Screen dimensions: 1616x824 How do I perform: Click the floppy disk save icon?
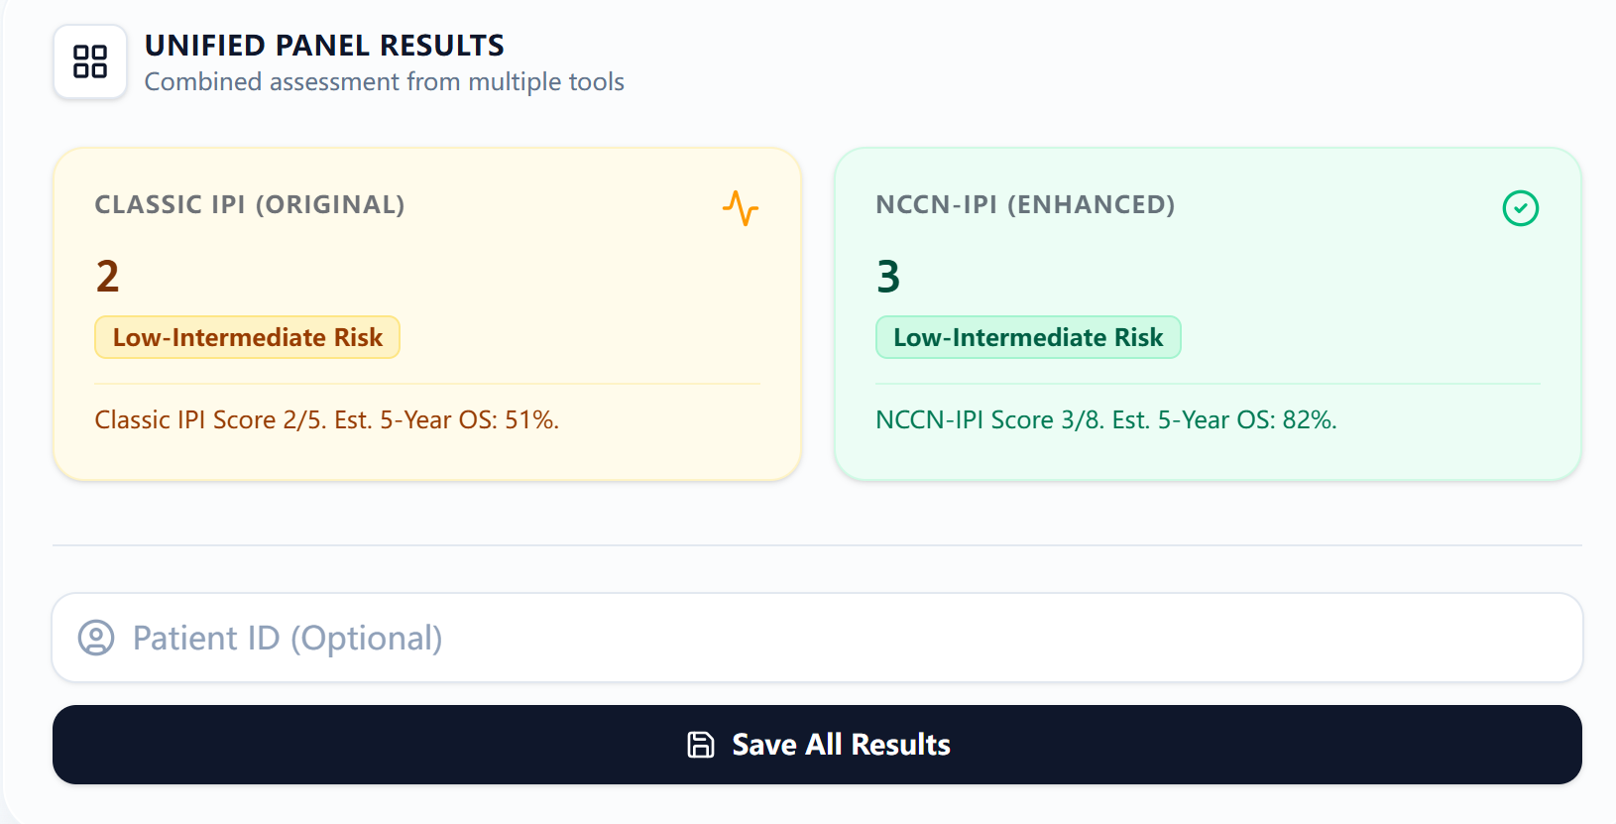point(701,745)
